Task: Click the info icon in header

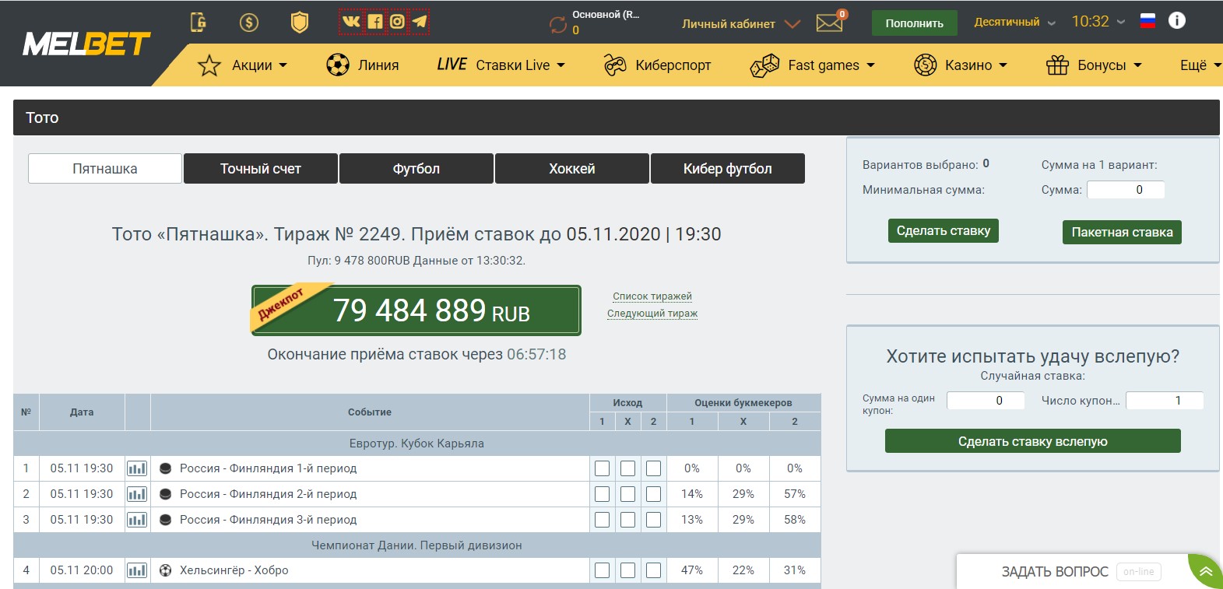Action: tap(1177, 20)
